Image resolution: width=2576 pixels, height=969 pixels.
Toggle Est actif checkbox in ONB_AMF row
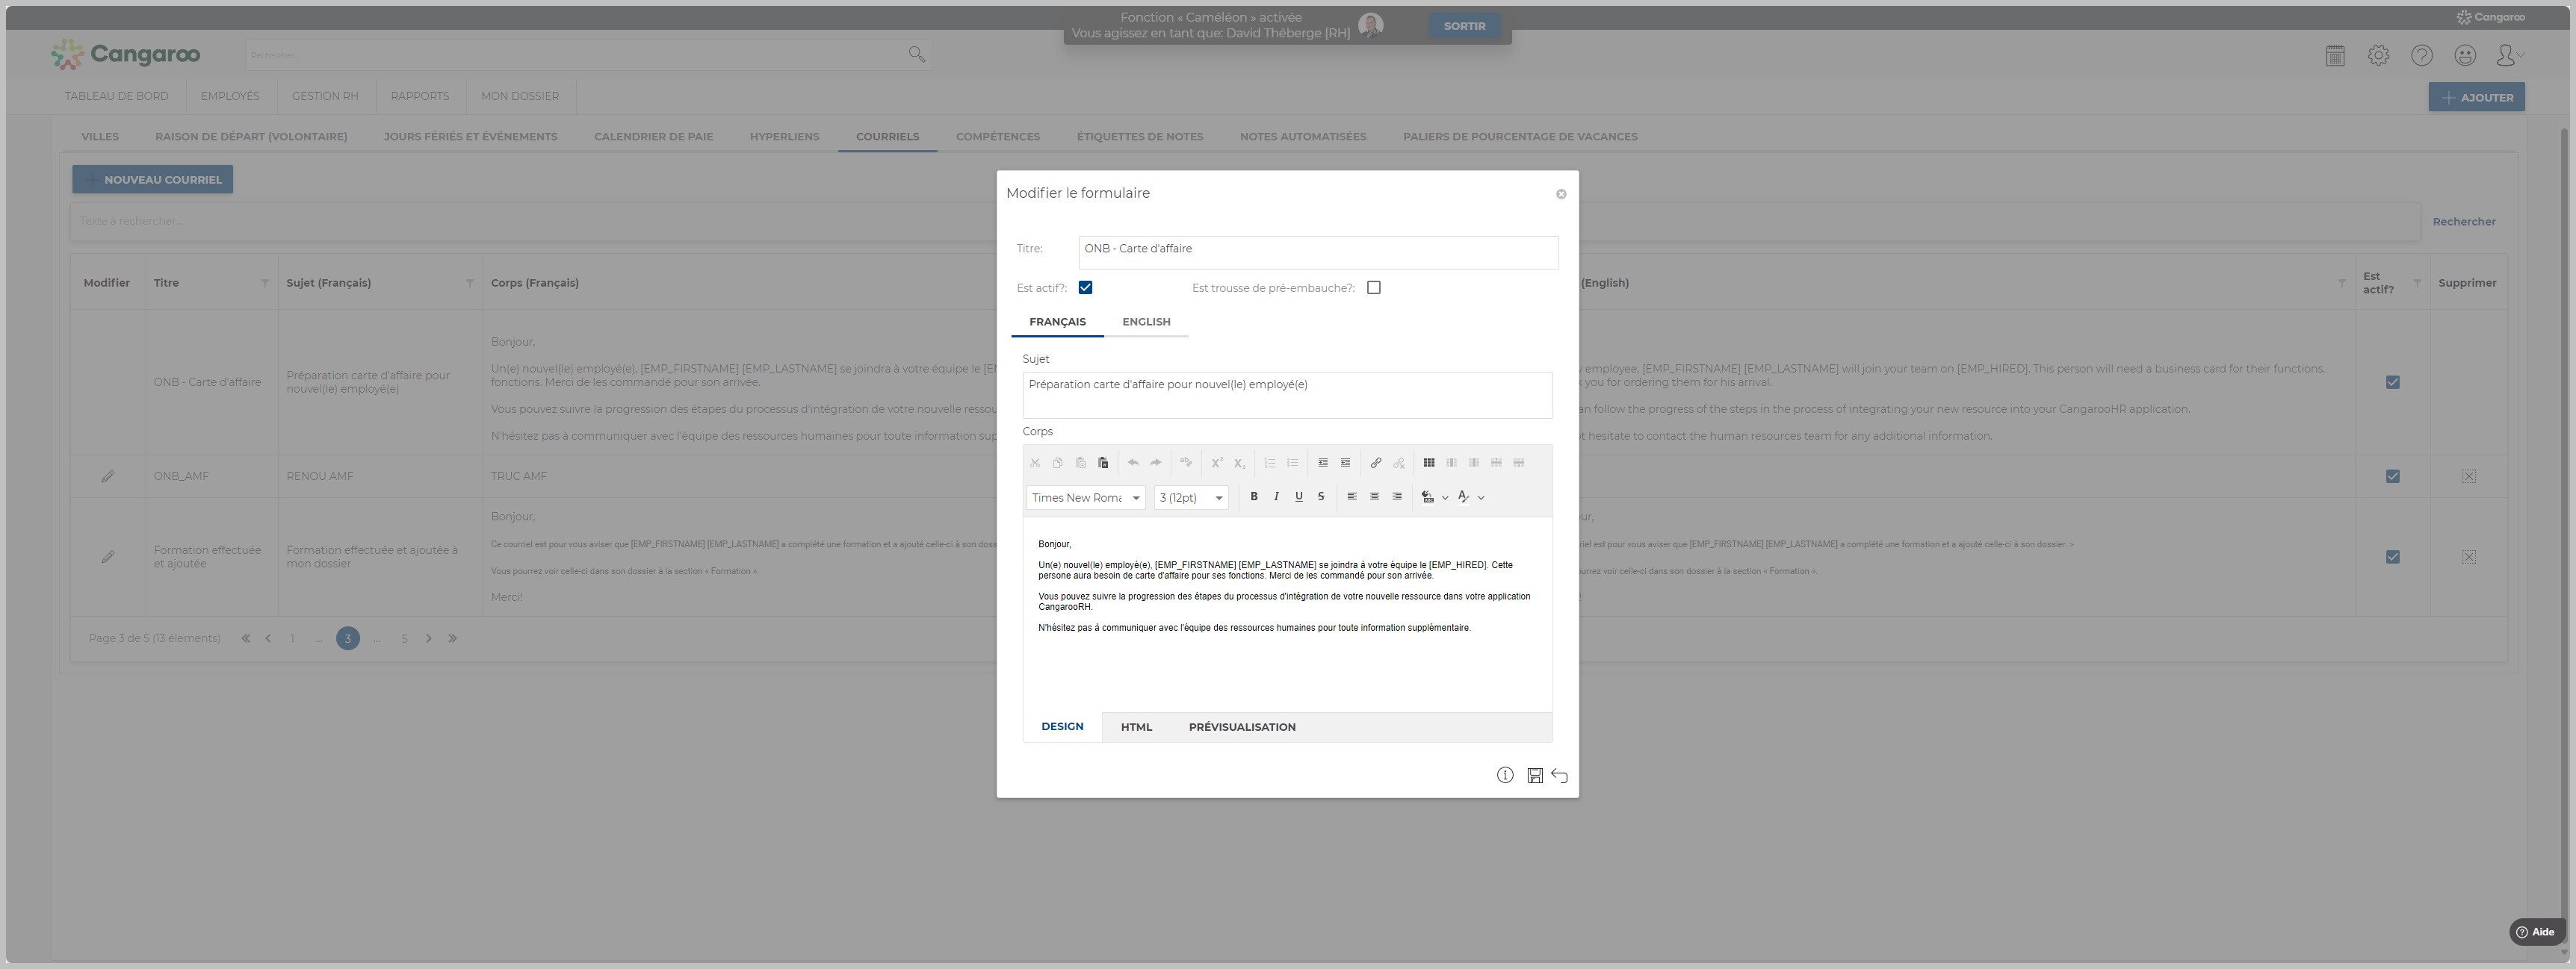pos(2392,476)
